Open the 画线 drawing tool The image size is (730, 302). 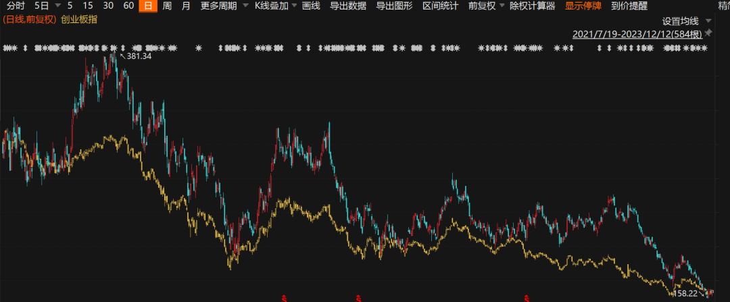[310, 6]
